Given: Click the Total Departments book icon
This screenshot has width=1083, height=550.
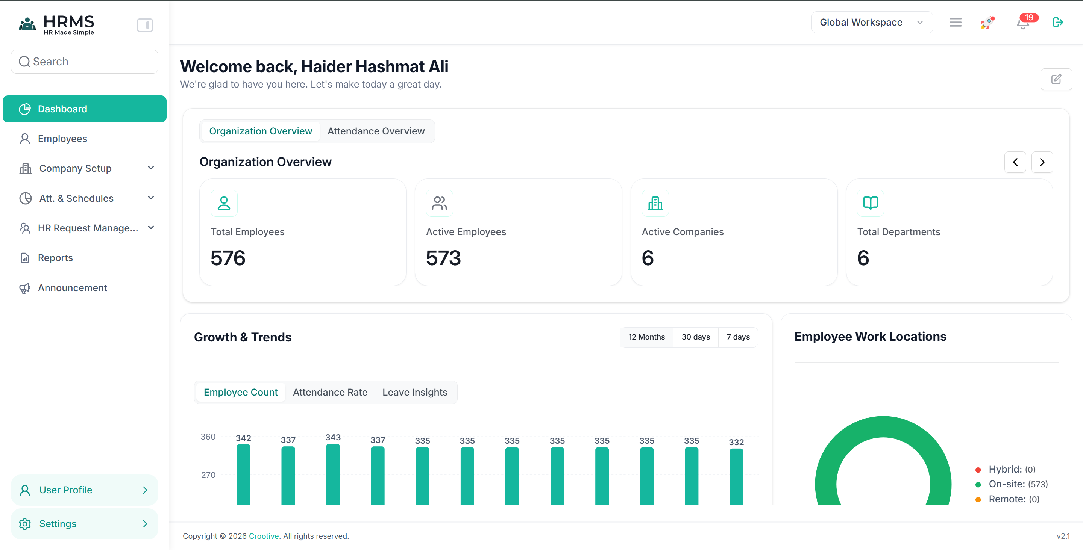Looking at the screenshot, I should click(x=870, y=203).
